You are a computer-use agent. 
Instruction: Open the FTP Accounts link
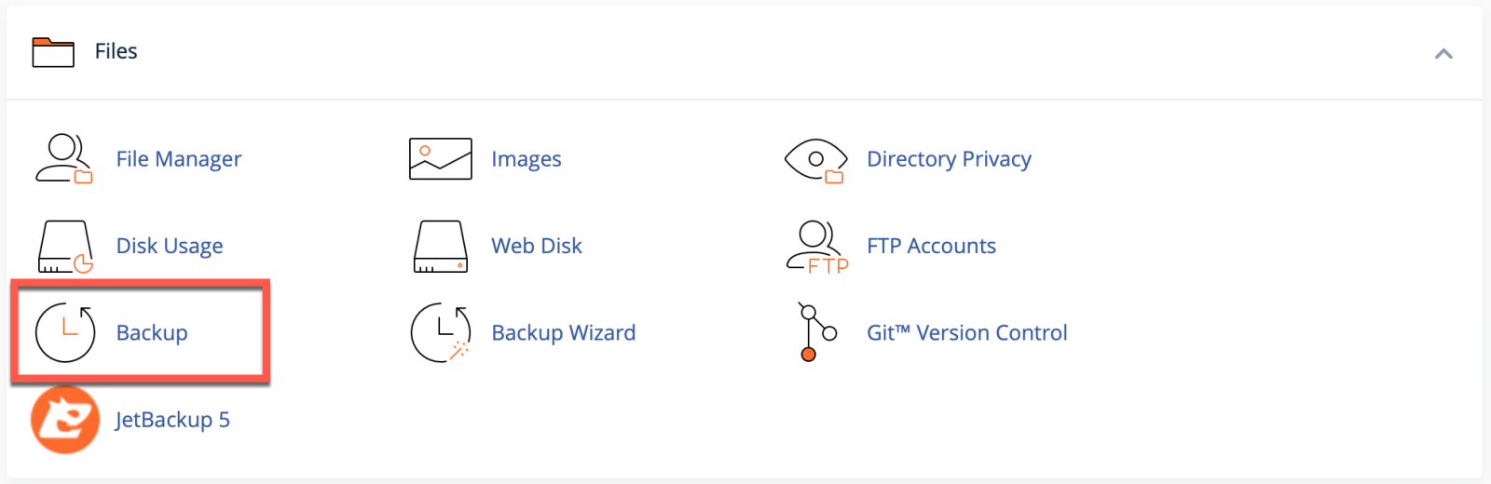click(931, 246)
